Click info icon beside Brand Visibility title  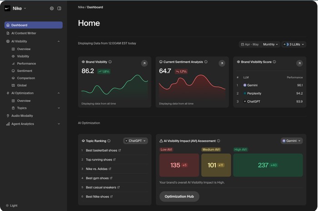click(110, 62)
